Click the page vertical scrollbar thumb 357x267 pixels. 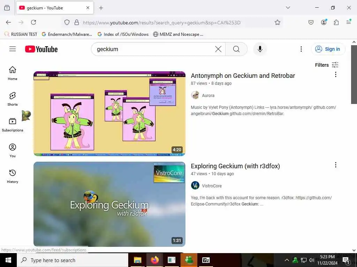coord(354,74)
